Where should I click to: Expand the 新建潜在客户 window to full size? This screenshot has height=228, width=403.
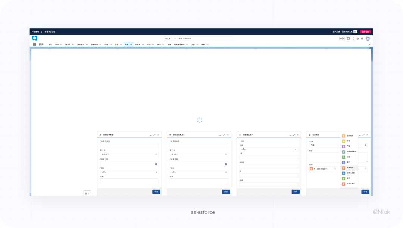click(294, 135)
